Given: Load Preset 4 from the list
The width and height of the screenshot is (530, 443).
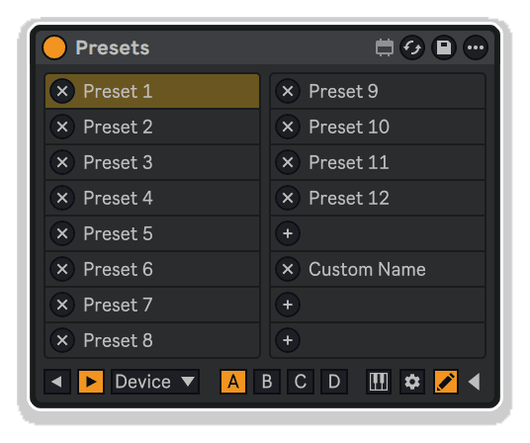Looking at the screenshot, I should coord(152,198).
